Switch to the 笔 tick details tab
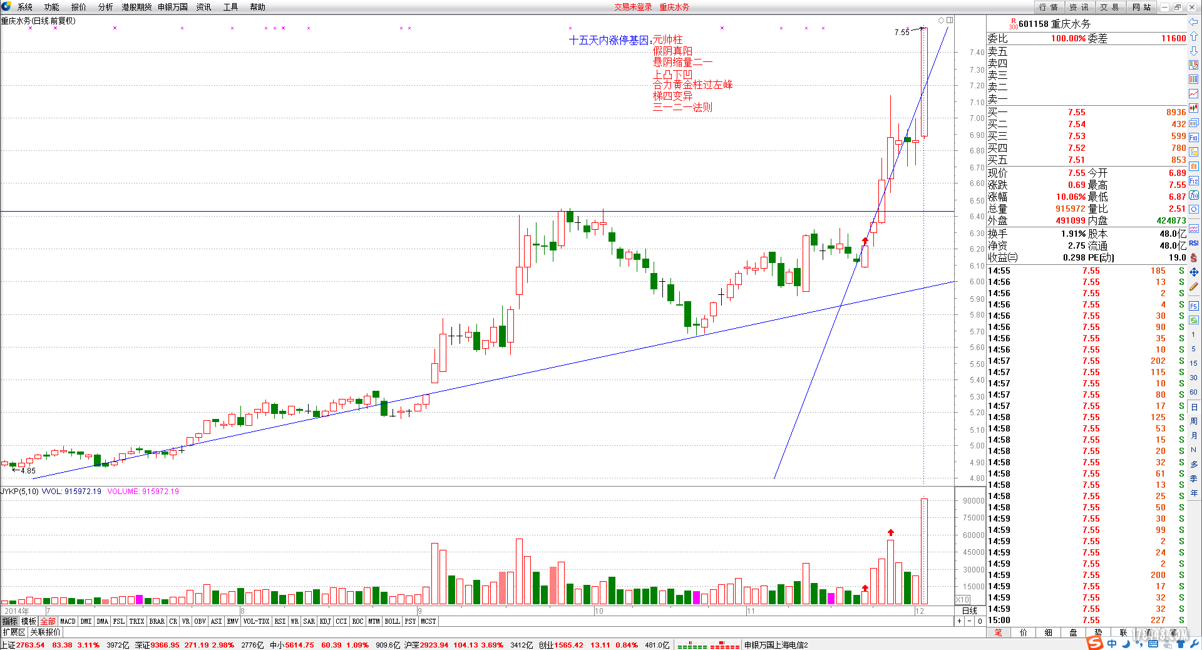Viewport: 1202px width, 650px height. point(999,632)
